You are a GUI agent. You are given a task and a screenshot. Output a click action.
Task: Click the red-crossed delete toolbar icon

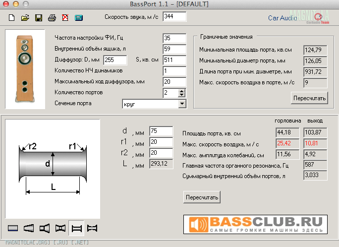point(65,18)
